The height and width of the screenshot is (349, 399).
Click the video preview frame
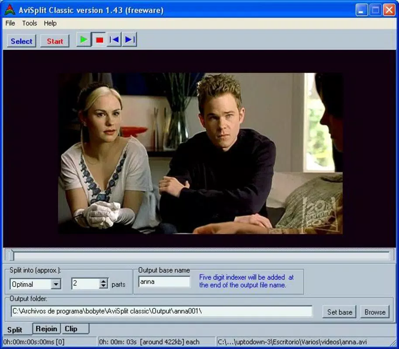tap(200, 154)
